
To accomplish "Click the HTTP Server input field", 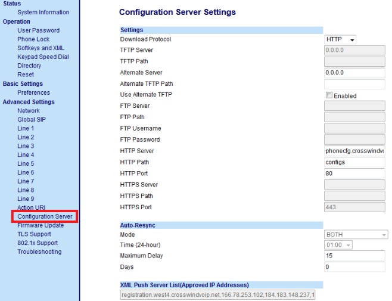I will click(354, 151).
